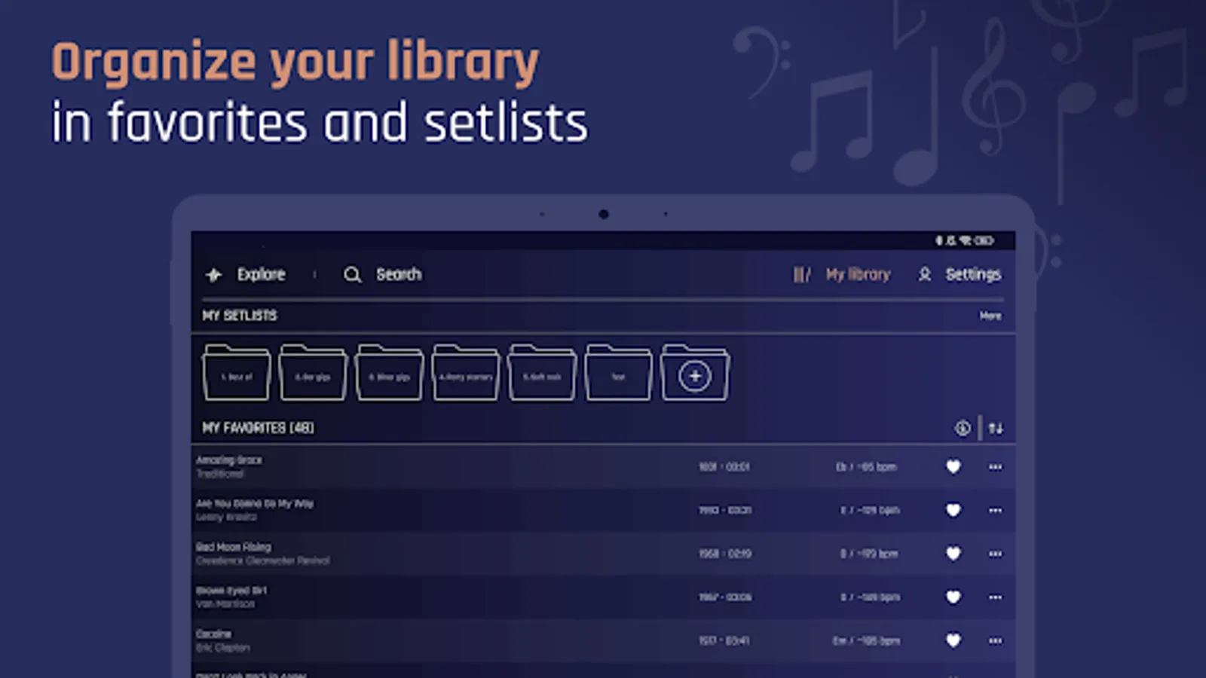Remove Brown Eyed Girl from favorites via heart
The image size is (1206, 678).
click(953, 597)
